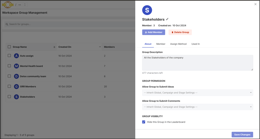Image resolution: width=260 pixels, height=139 pixels.
Task: Click the workspace logo in top-left
Action: [8, 5]
